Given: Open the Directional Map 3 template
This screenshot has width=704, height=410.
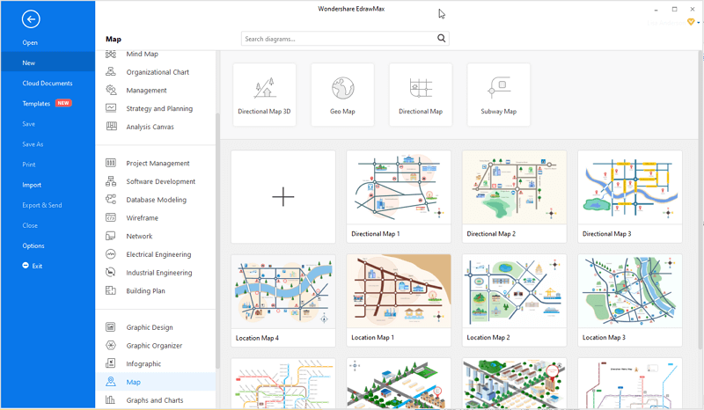Looking at the screenshot, I should [x=630, y=197].
